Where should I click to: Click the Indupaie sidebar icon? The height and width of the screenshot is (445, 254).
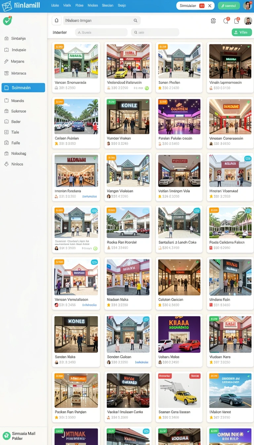point(6,50)
